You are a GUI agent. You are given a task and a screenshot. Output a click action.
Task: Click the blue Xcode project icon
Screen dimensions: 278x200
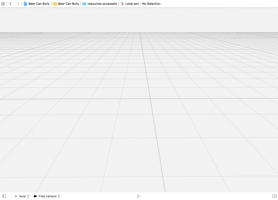[25, 4]
